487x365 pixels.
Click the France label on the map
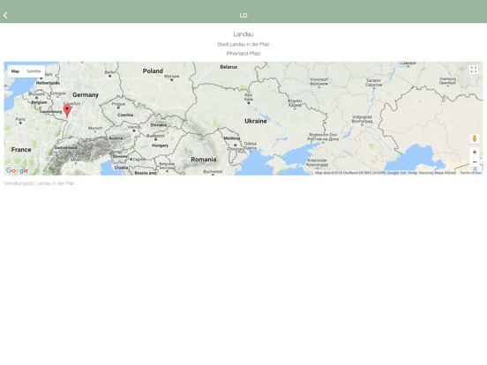(21, 150)
